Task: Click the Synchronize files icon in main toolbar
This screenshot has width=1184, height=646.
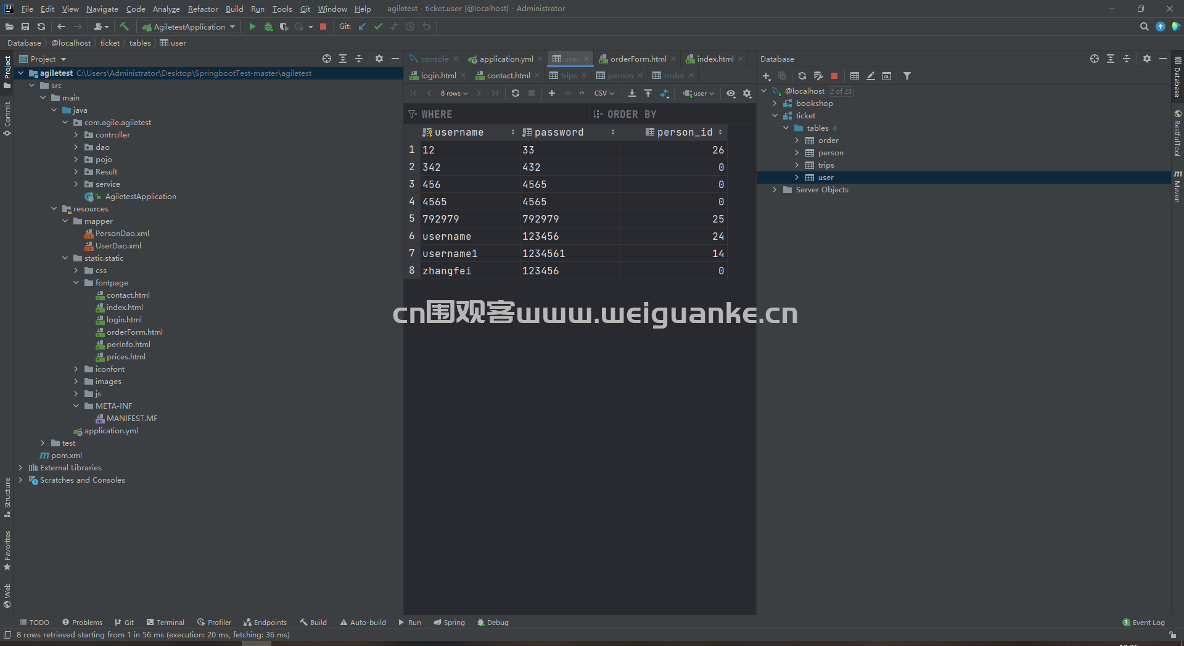Action: pos(41,27)
